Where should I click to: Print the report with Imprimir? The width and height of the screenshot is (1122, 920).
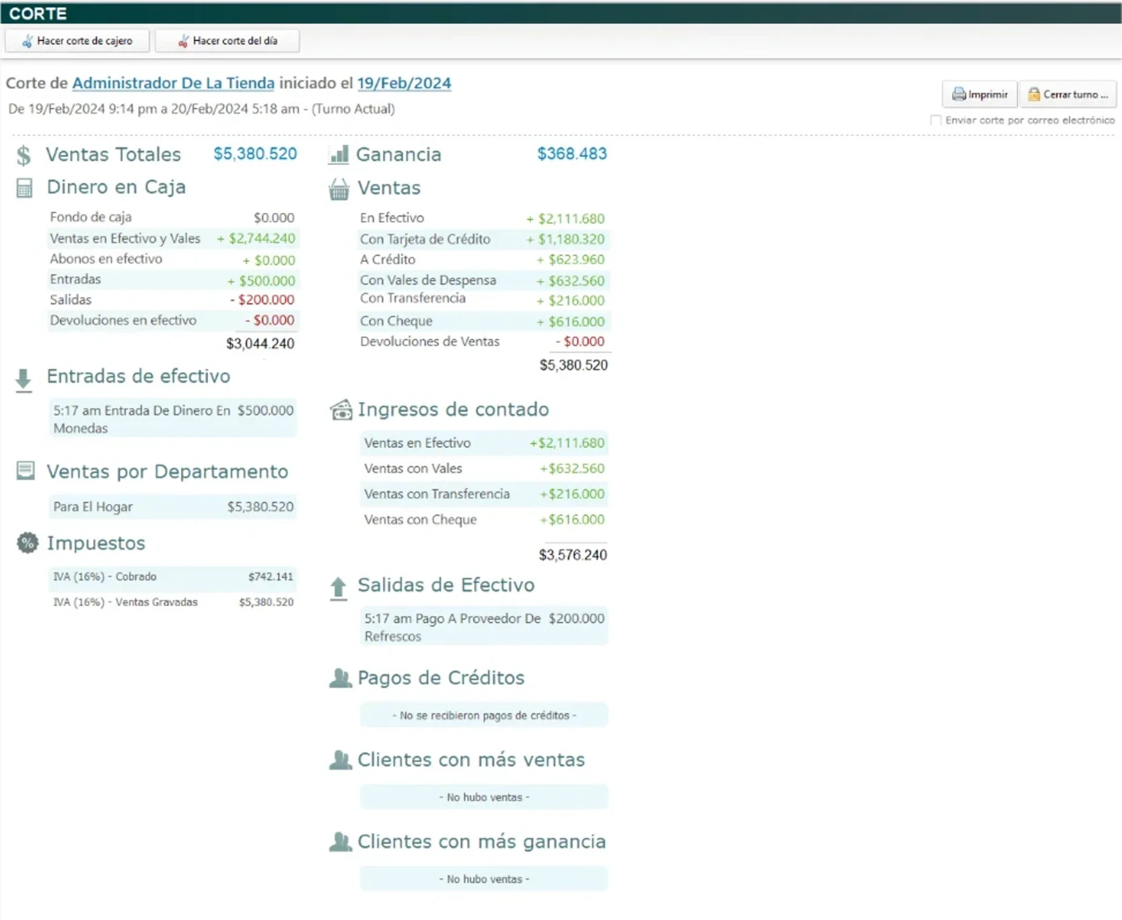[x=980, y=94]
